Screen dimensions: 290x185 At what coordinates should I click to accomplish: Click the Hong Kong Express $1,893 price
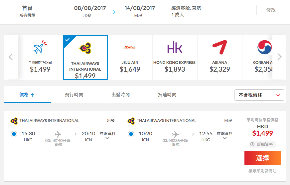coord(175,69)
